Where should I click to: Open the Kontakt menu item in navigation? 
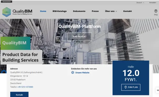pyautogui.click(x=127, y=11)
